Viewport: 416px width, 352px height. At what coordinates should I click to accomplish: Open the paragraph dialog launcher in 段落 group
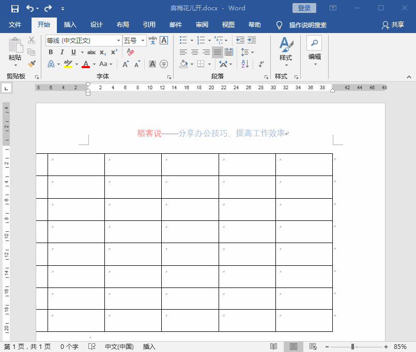pos(266,77)
